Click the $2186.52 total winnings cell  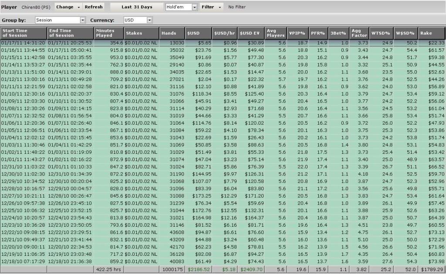point(198,270)
